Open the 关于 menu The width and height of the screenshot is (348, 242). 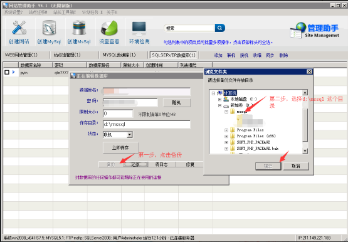(112, 13)
